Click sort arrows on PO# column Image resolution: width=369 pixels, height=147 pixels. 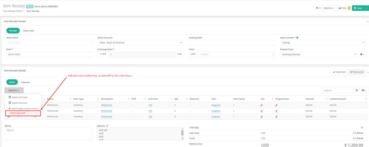(x=145, y=99)
